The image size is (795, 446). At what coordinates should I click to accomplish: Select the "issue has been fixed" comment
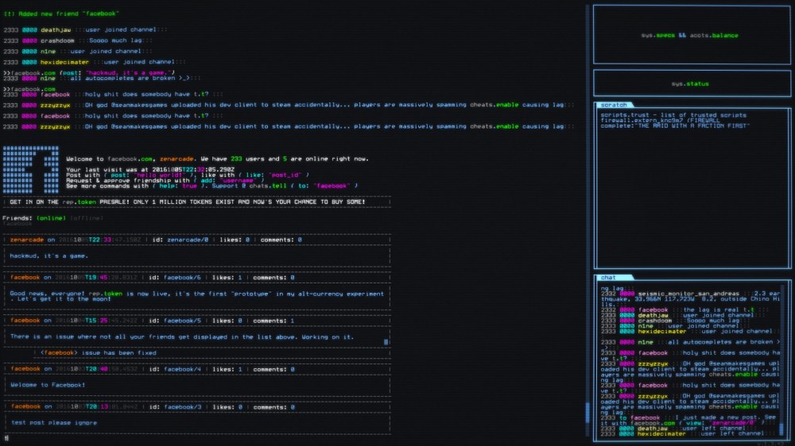[99, 352]
